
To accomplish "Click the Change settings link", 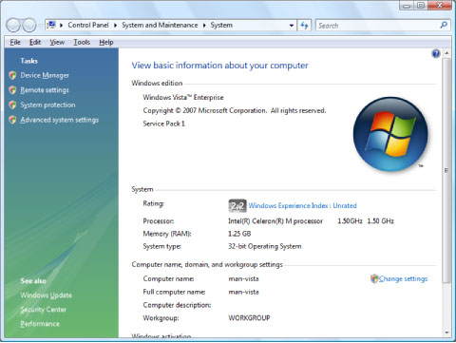I will click(403, 278).
